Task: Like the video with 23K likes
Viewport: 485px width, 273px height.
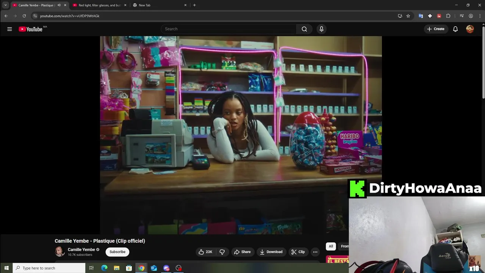Action: click(205, 252)
